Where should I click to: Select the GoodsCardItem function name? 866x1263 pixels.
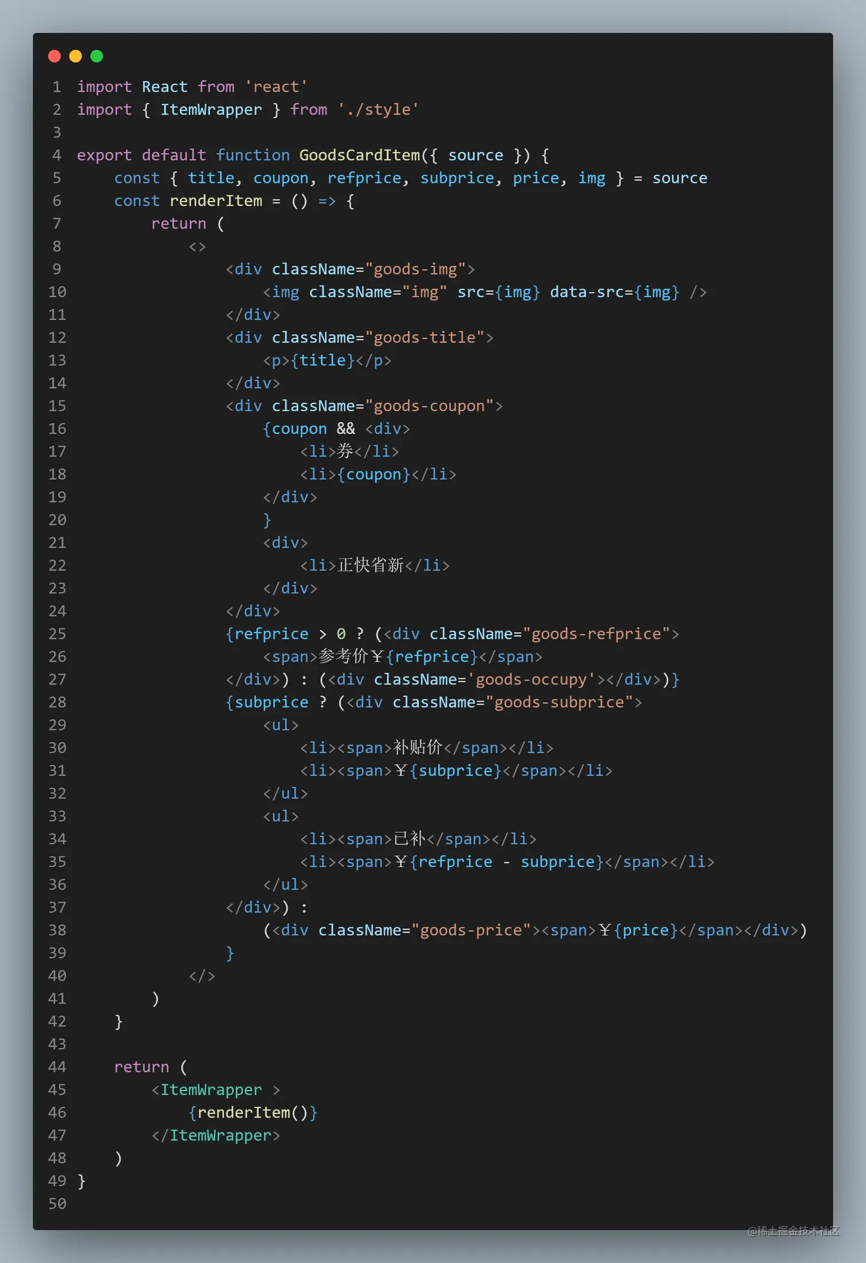pos(360,155)
